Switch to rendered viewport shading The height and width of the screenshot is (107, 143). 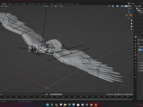pos(130,6)
